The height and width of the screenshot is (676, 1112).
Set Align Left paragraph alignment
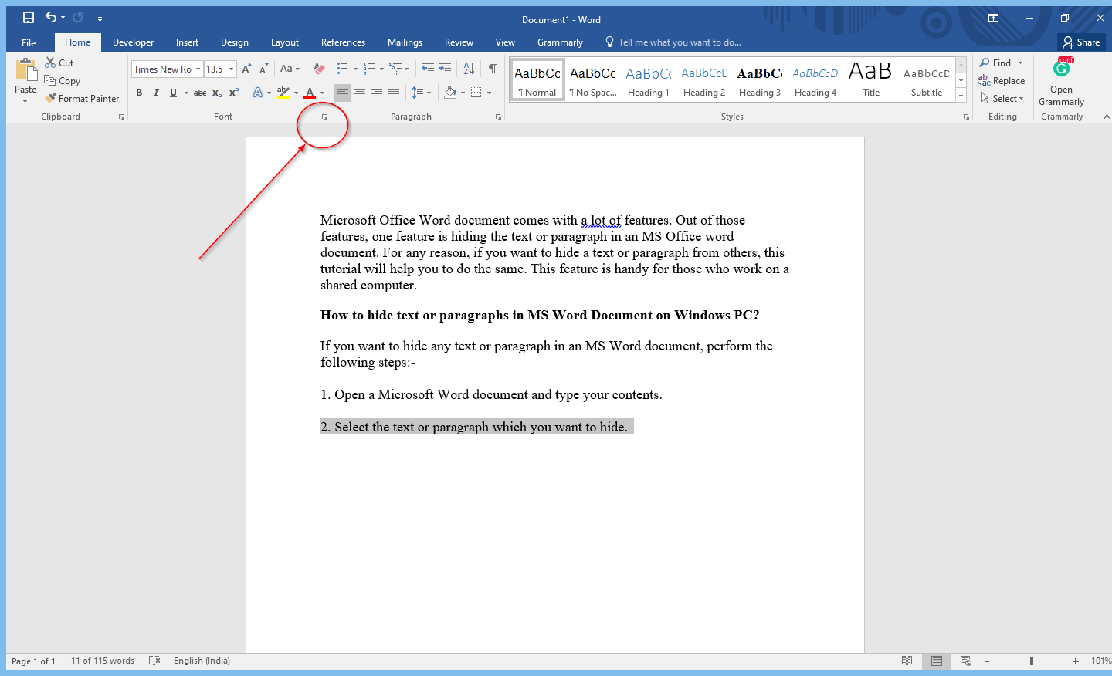(x=343, y=93)
